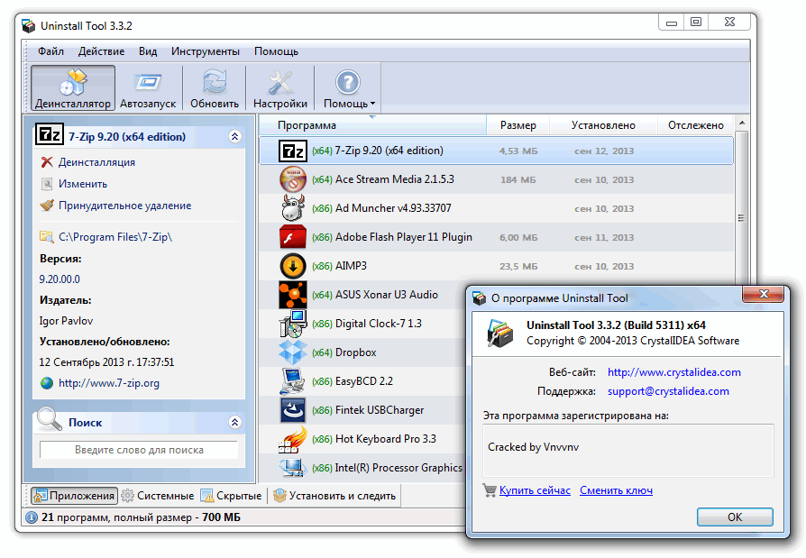The image size is (806, 558).
Task: Open the crystalidea.com website link
Action: point(673,372)
